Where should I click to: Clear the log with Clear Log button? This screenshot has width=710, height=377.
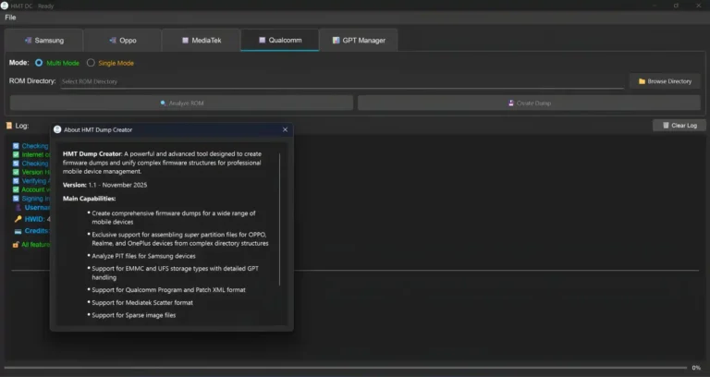[679, 125]
